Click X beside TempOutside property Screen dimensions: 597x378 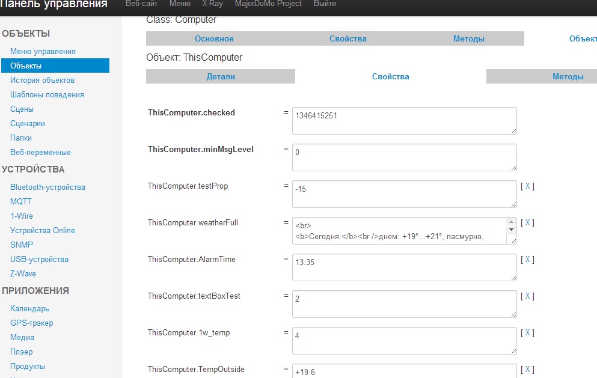[527, 370]
